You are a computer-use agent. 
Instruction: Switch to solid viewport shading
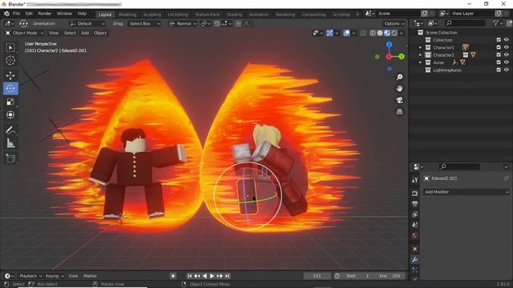point(380,33)
